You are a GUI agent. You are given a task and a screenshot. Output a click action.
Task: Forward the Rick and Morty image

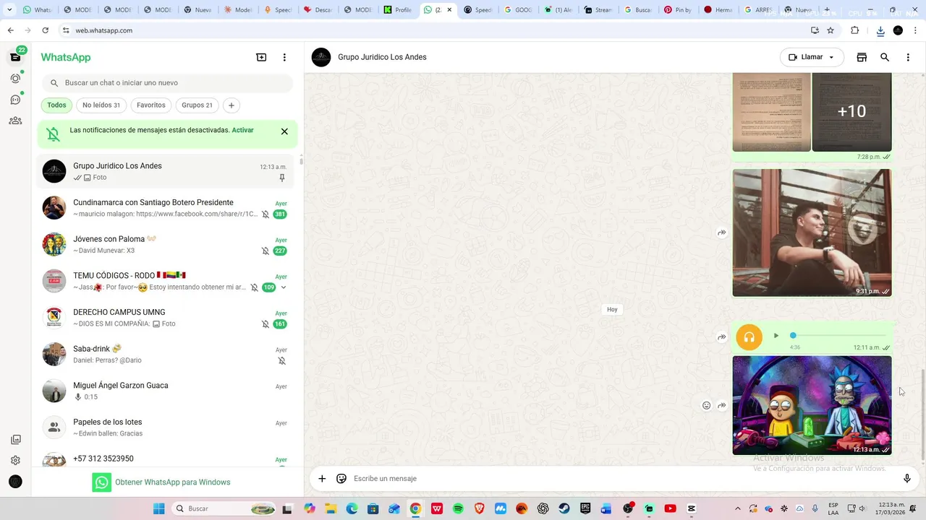point(721,405)
